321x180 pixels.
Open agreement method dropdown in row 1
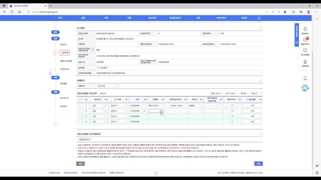tap(99, 106)
